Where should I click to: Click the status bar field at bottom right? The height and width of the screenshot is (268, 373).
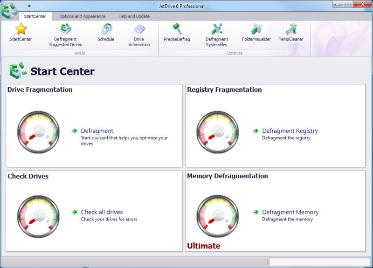pyautogui.click(x=319, y=262)
